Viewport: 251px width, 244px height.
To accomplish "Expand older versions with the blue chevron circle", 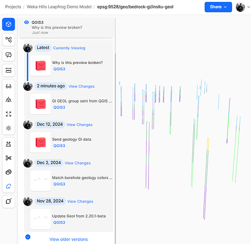I will (x=28, y=237).
